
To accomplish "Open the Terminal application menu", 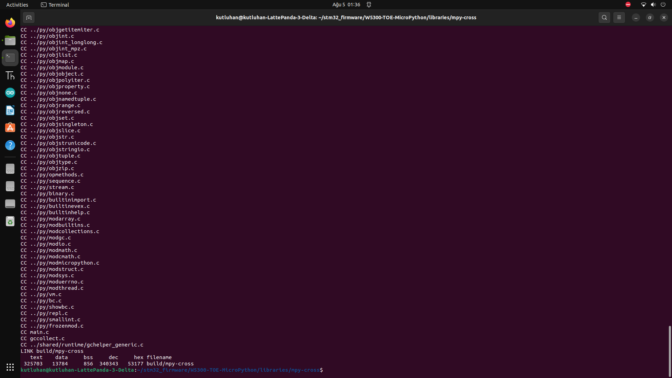I will (x=55, y=5).
